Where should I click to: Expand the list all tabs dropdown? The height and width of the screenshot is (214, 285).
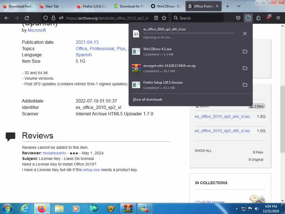coord(239,6)
